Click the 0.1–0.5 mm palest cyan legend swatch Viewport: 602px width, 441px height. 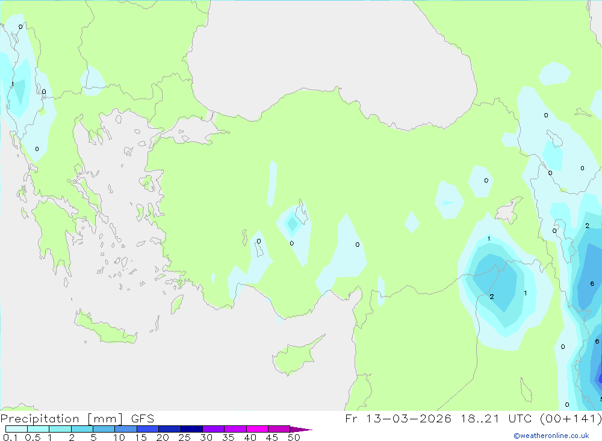coord(16,429)
